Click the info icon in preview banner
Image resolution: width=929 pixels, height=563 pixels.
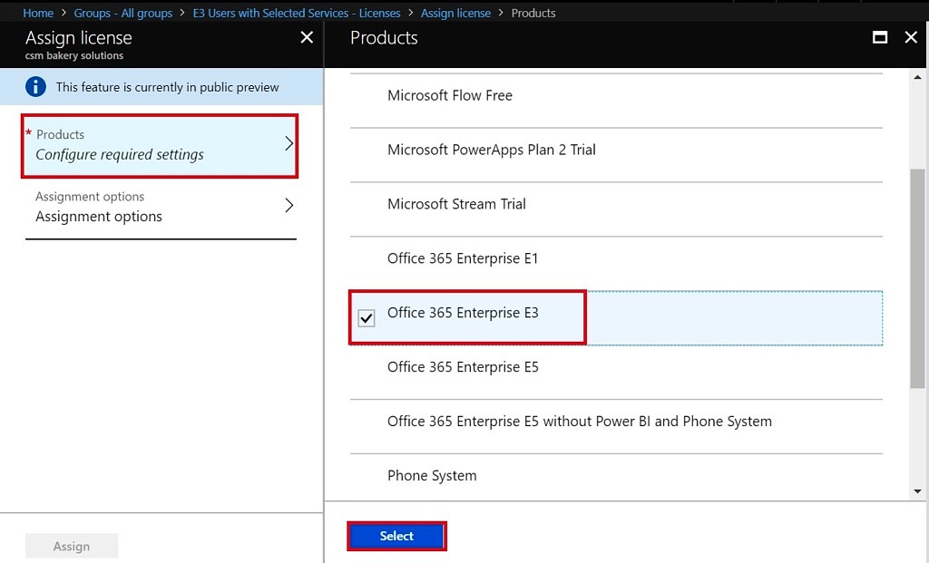coord(35,87)
